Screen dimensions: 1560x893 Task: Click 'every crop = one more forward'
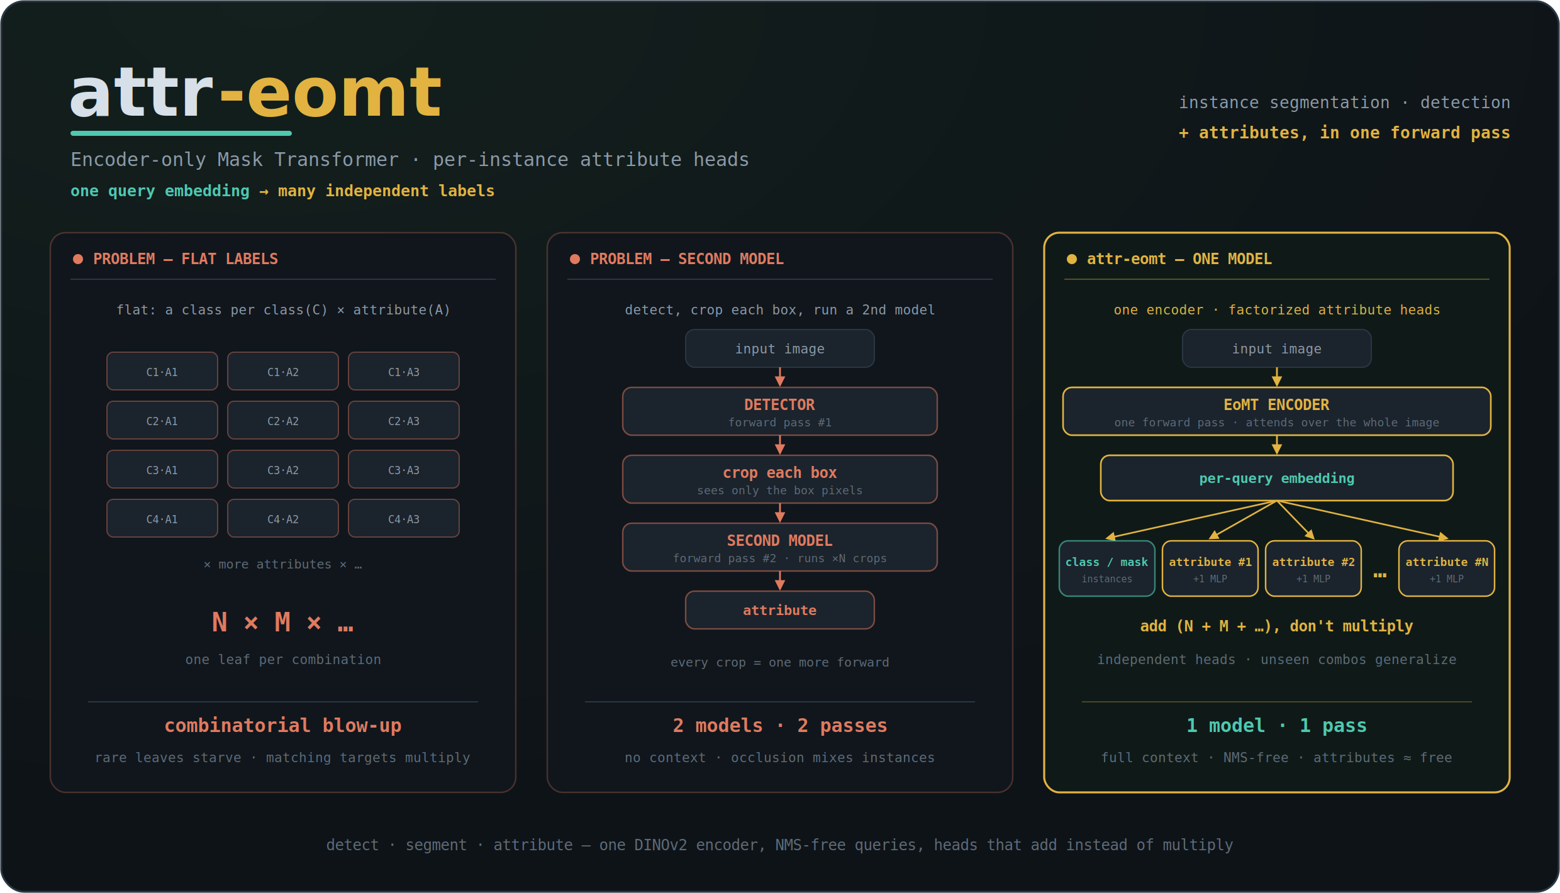[x=780, y=662]
